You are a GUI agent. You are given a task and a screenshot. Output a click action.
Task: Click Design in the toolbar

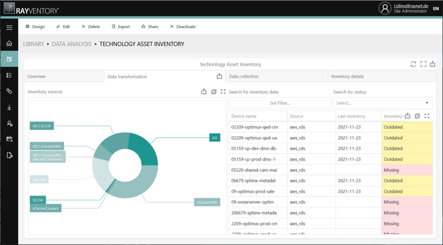[x=35, y=26]
